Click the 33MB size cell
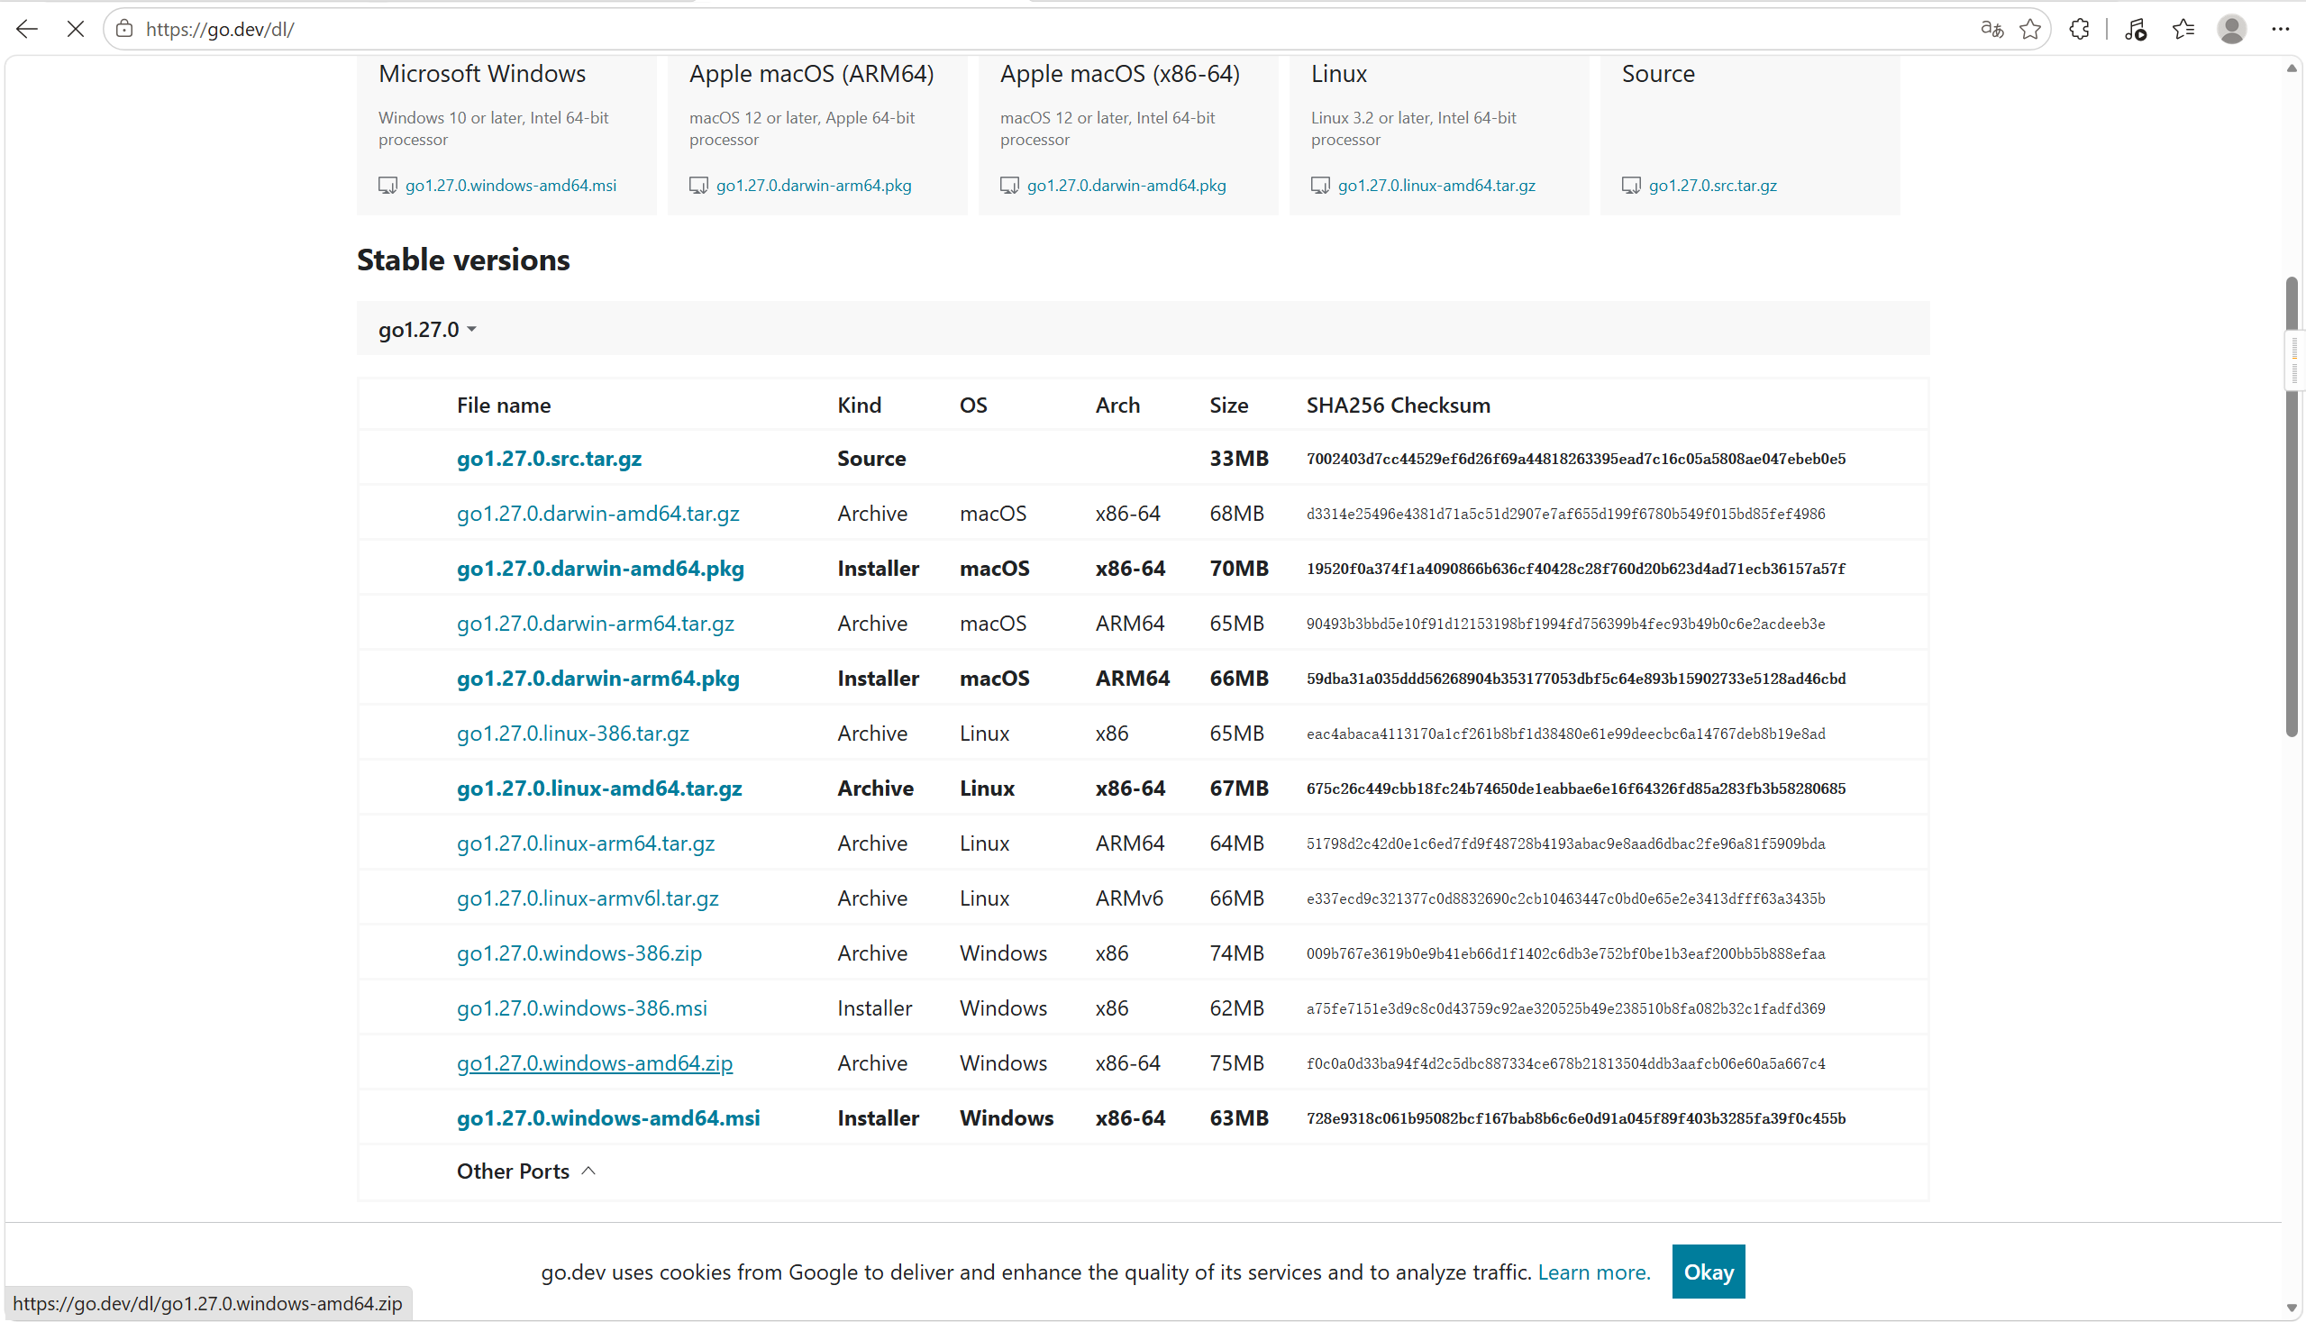The height and width of the screenshot is (1322, 2306). [x=1238, y=459]
